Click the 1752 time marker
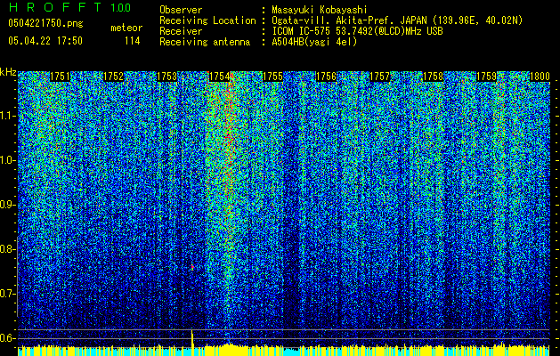Screen dimensions: 560x356 (114, 77)
